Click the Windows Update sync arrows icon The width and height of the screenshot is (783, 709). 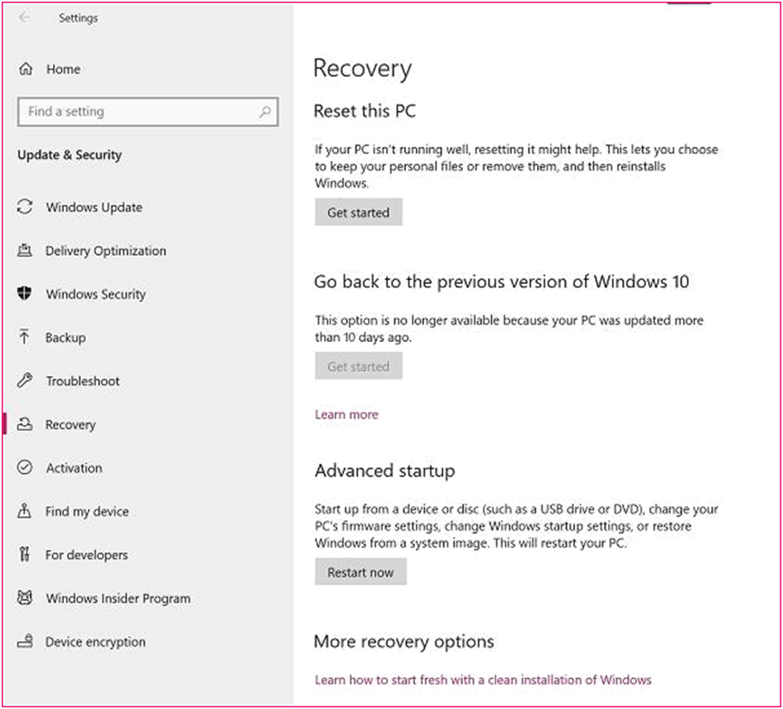point(25,207)
